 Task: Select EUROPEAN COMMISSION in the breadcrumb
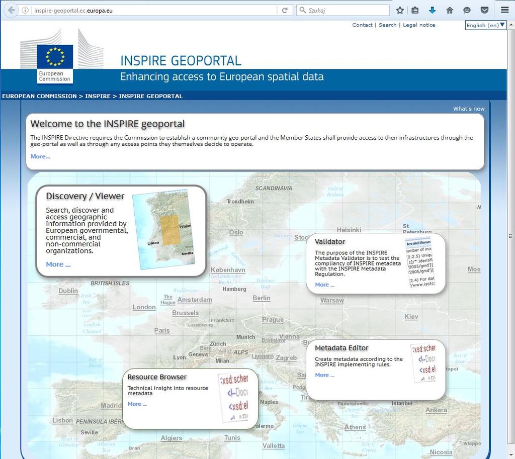tap(39, 96)
